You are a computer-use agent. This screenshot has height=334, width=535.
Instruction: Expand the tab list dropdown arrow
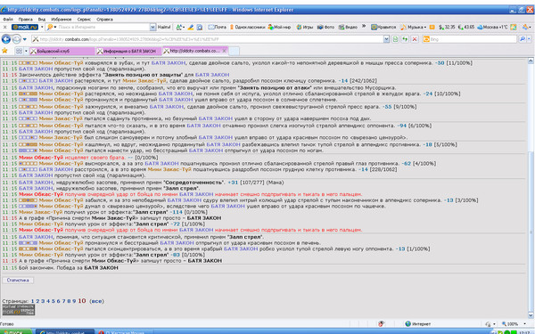(26, 51)
